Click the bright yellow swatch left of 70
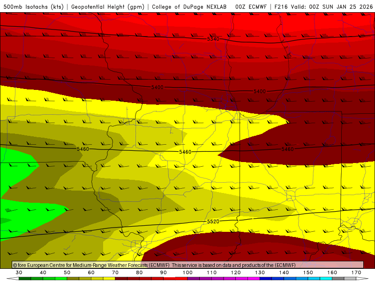Image resolution: width=375 pixels, height=281 pixels. 109,279
